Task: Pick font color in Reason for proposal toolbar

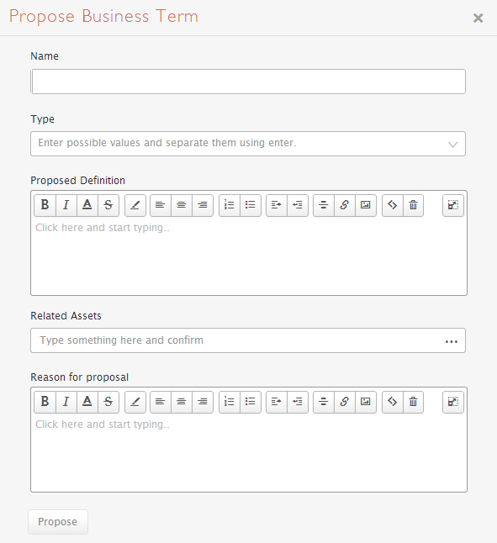Action: 87,402
